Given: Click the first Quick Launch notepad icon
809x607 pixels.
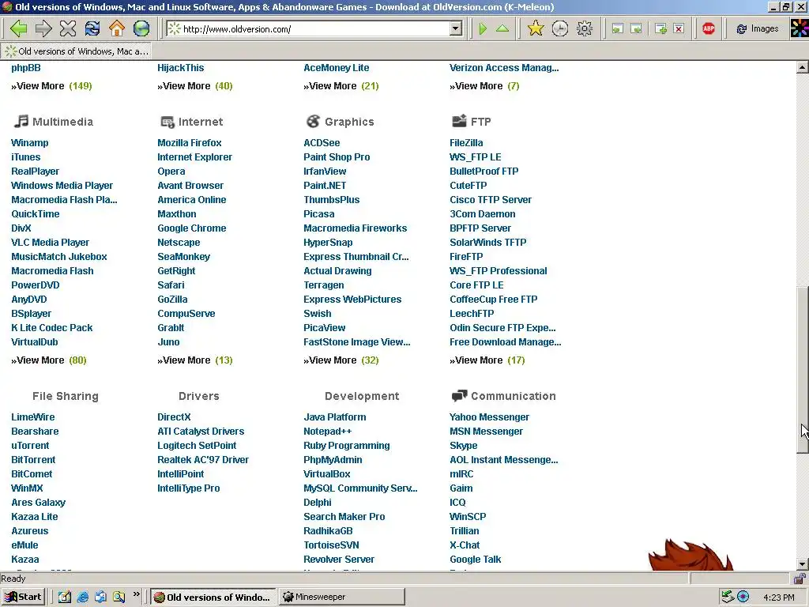Looking at the screenshot, I should tap(65, 598).
